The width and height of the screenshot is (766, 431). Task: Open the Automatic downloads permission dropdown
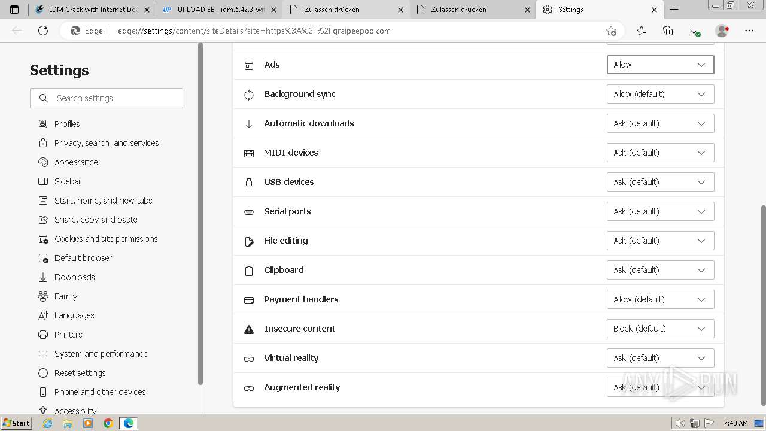point(660,123)
